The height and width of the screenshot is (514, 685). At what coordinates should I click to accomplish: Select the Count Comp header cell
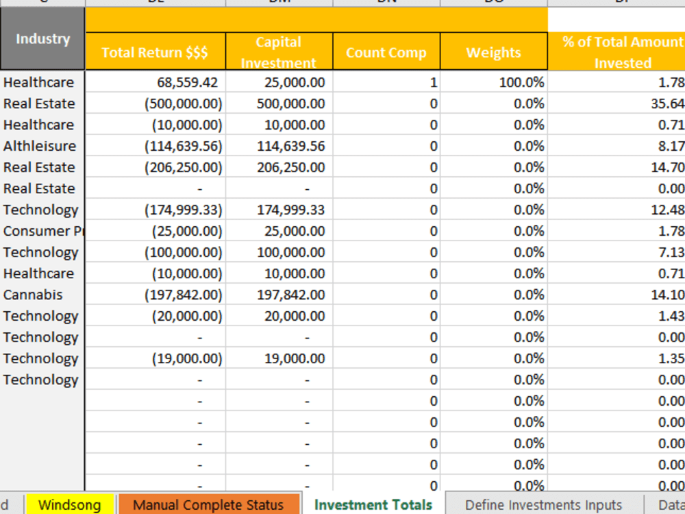click(x=386, y=52)
